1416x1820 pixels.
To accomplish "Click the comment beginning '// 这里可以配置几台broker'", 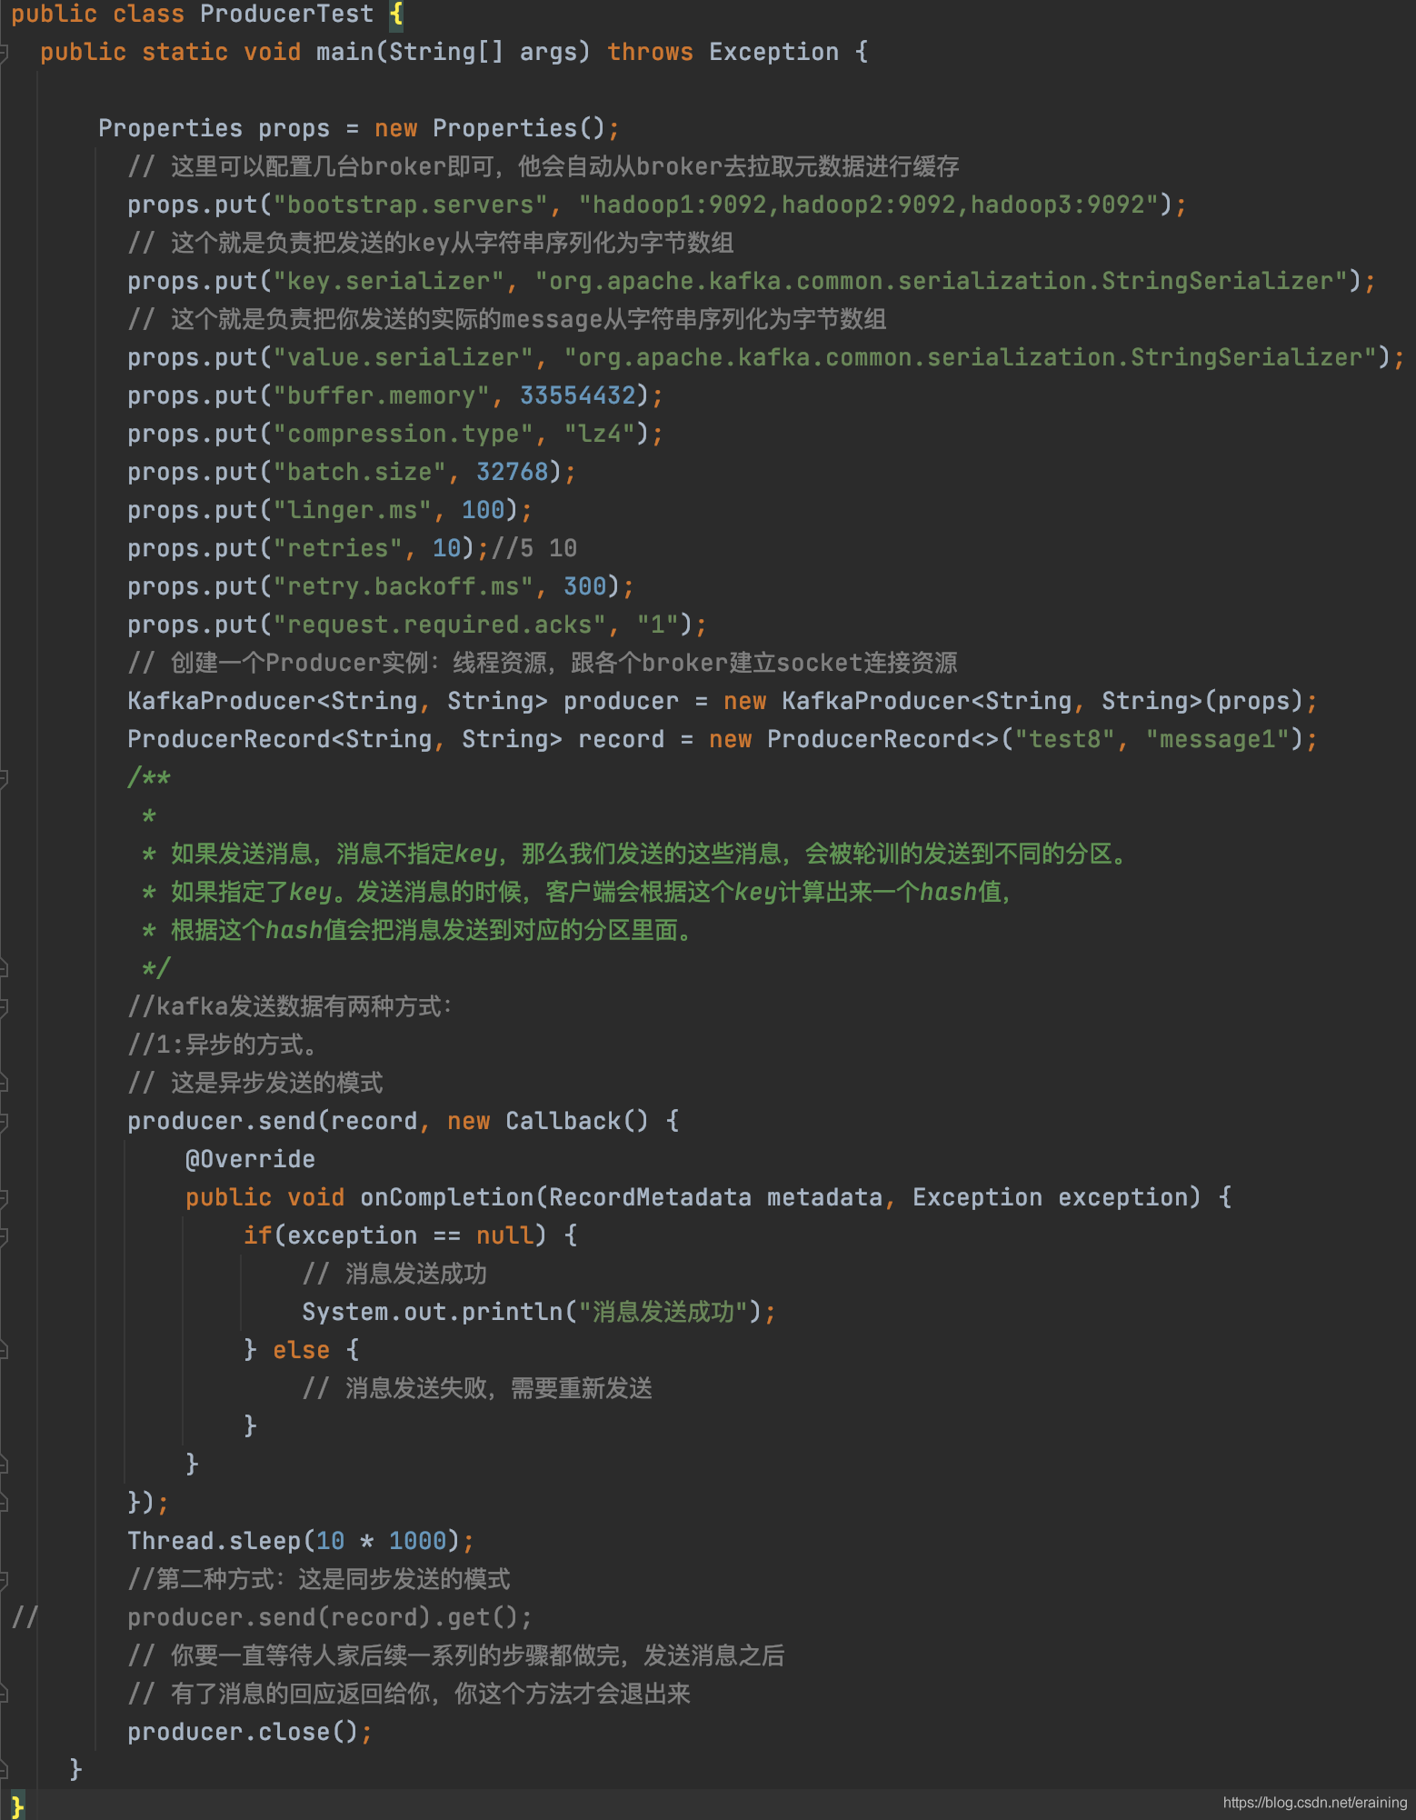I will point(543,166).
